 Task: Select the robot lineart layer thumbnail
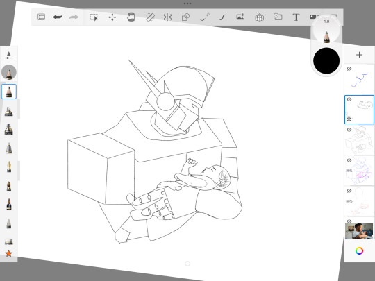click(359, 140)
